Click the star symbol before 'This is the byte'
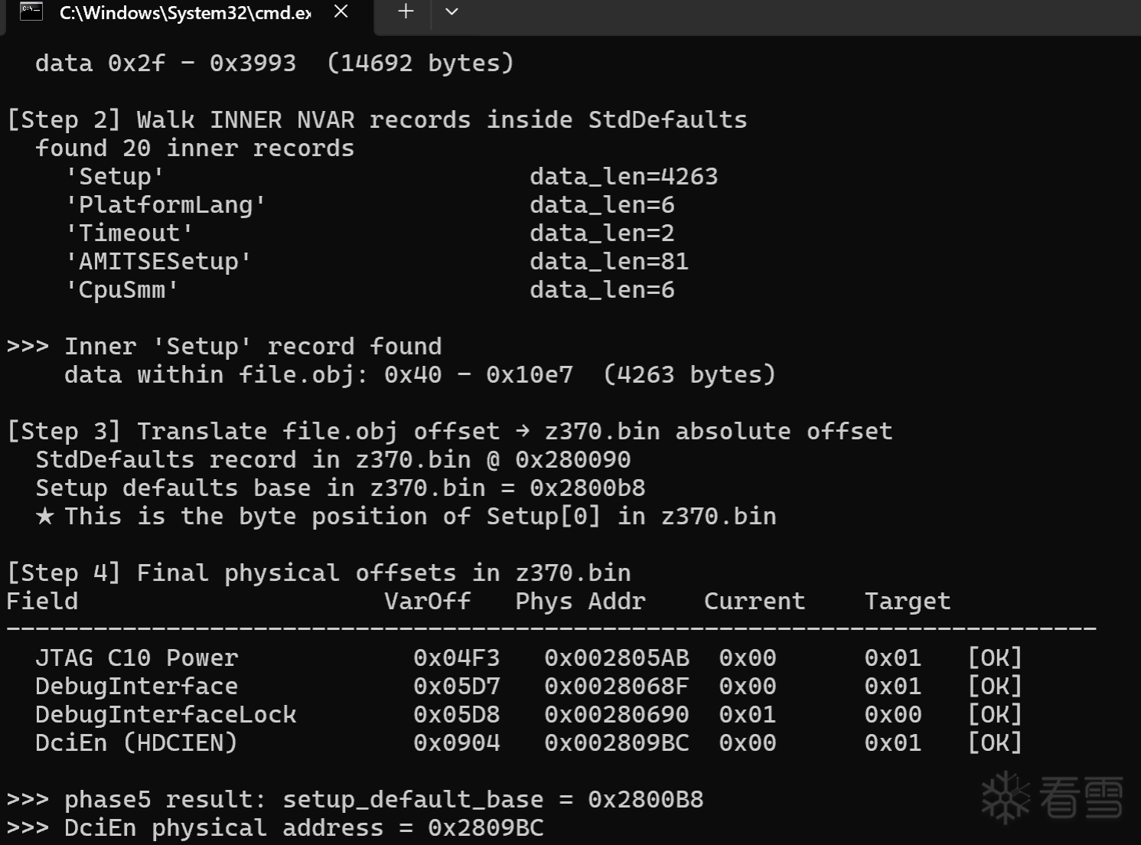The width and height of the screenshot is (1141, 845). pos(45,516)
